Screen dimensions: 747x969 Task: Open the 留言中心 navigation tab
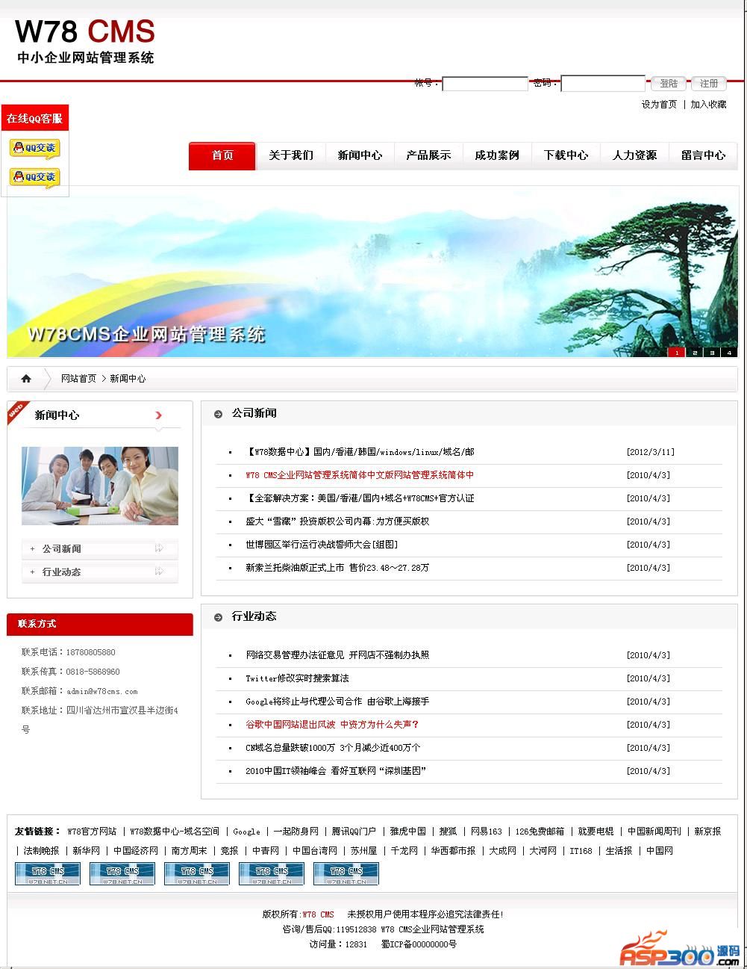(703, 155)
